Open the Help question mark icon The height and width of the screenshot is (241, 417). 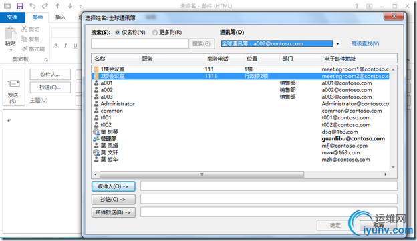(357, 6)
